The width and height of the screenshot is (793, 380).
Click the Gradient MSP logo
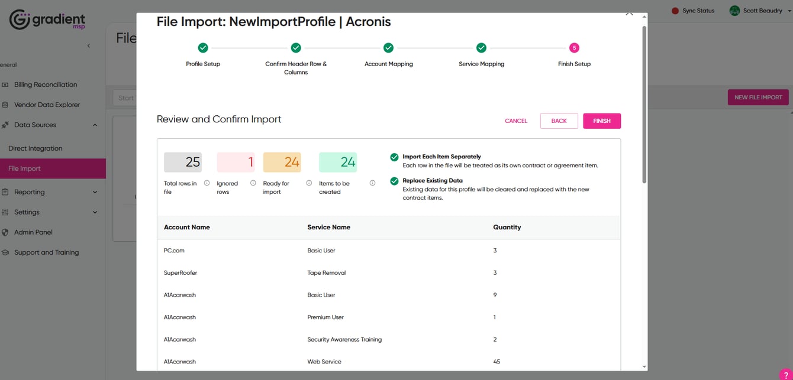(47, 20)
